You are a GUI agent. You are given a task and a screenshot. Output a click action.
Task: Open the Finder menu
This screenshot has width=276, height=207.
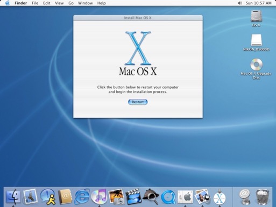(21, 3)
